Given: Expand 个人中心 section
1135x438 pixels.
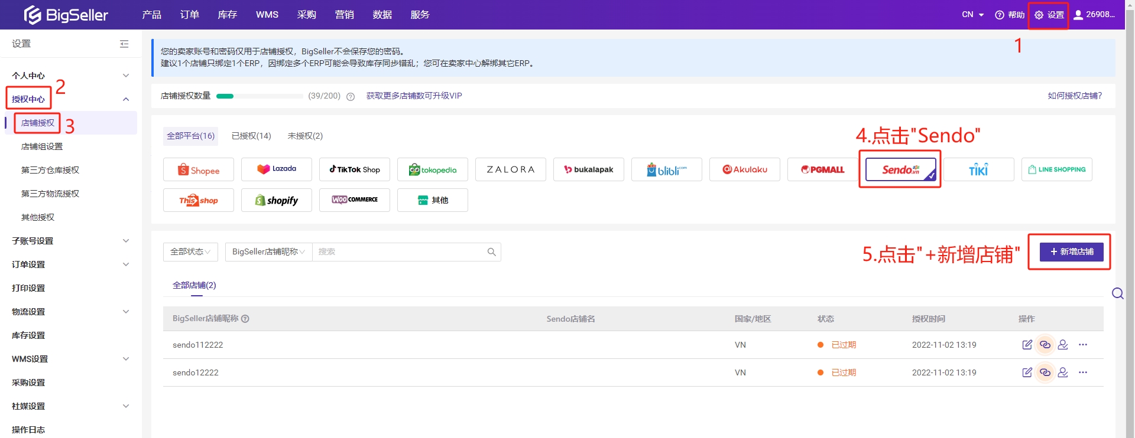Looking at the screenshot, I should (126, 76).
